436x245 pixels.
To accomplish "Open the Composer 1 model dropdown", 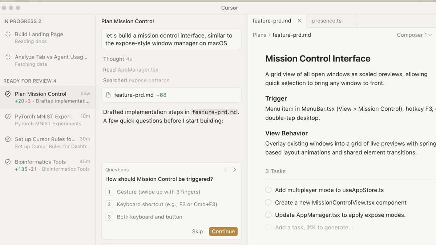I will click(414, 35).
